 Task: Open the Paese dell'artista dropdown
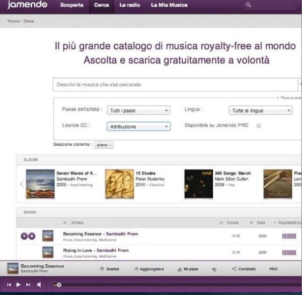pyautogui.click(x=138, y=110)
